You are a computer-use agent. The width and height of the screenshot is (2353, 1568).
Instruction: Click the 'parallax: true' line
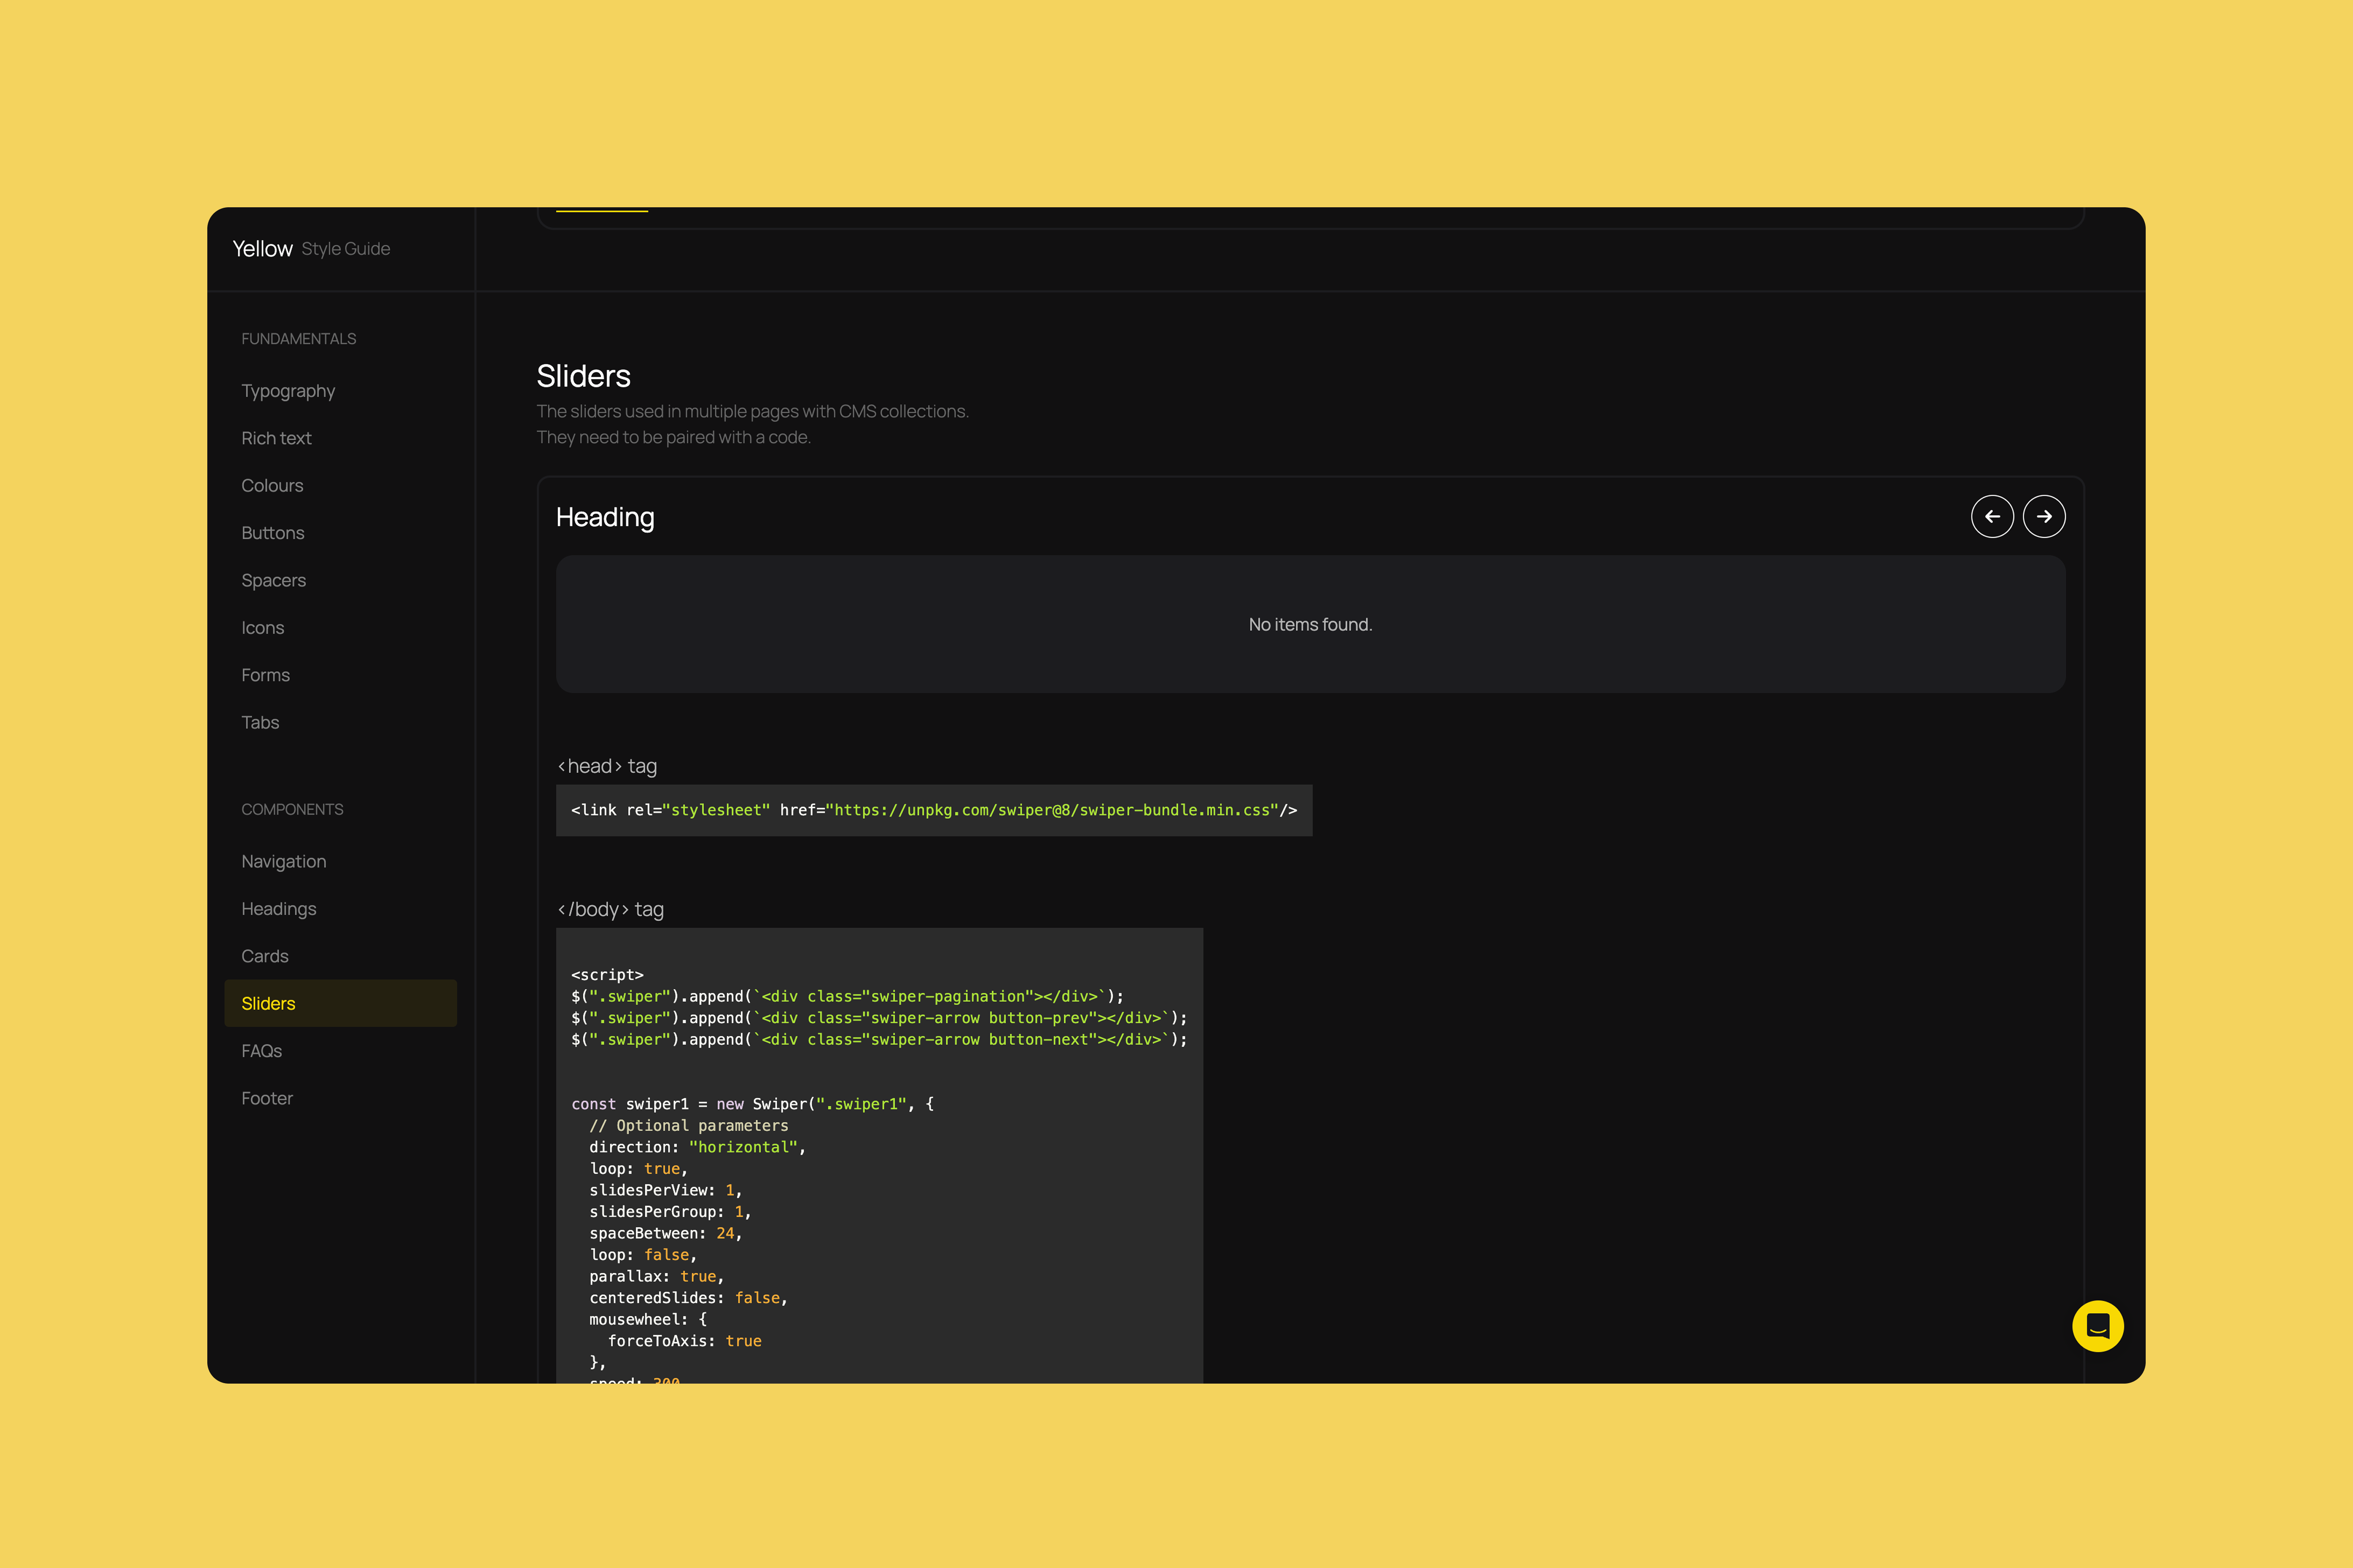pos(657,1277)
